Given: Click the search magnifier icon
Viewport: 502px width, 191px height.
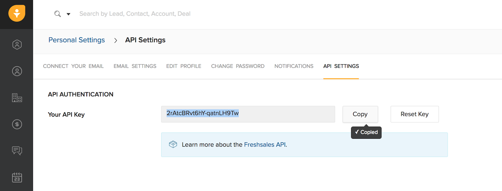Looking at the screenshot, I should click(57, 14).
